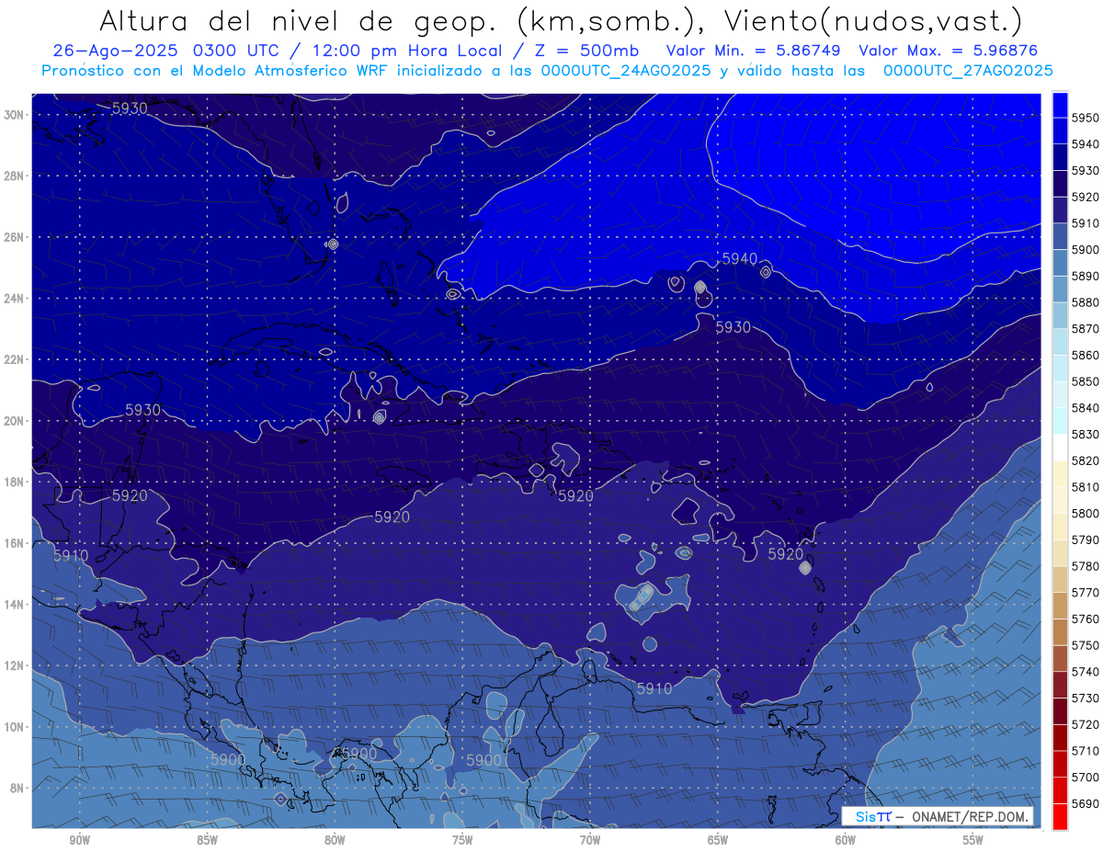Click the 85W longitude axis label
The width and height of the screenshot is (1103, 852).
[208, 840]
